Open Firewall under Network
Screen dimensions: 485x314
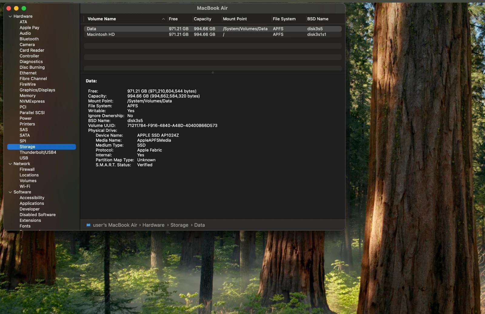click(27, 169)
